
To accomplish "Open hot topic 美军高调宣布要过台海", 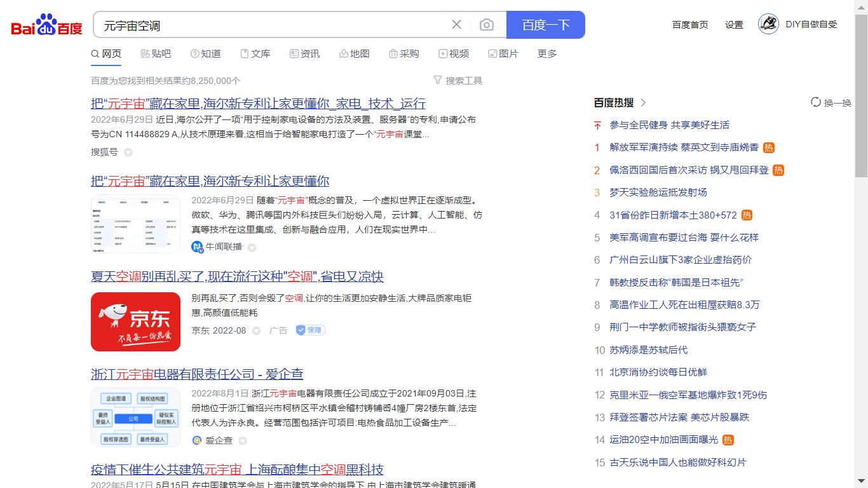I will tap(684, 238).
